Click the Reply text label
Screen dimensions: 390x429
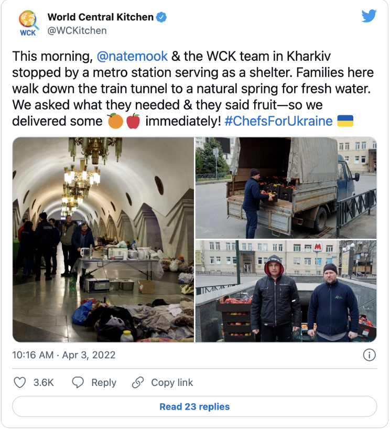[104, 382]
